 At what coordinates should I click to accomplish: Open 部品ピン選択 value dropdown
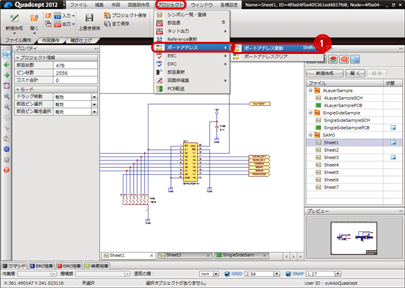coord(94,105)
